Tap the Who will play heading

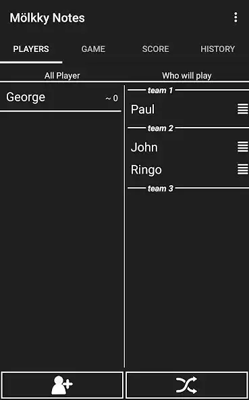click(x=187, y=76)
